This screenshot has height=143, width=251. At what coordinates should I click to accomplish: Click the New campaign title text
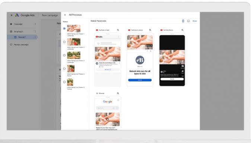50,15
